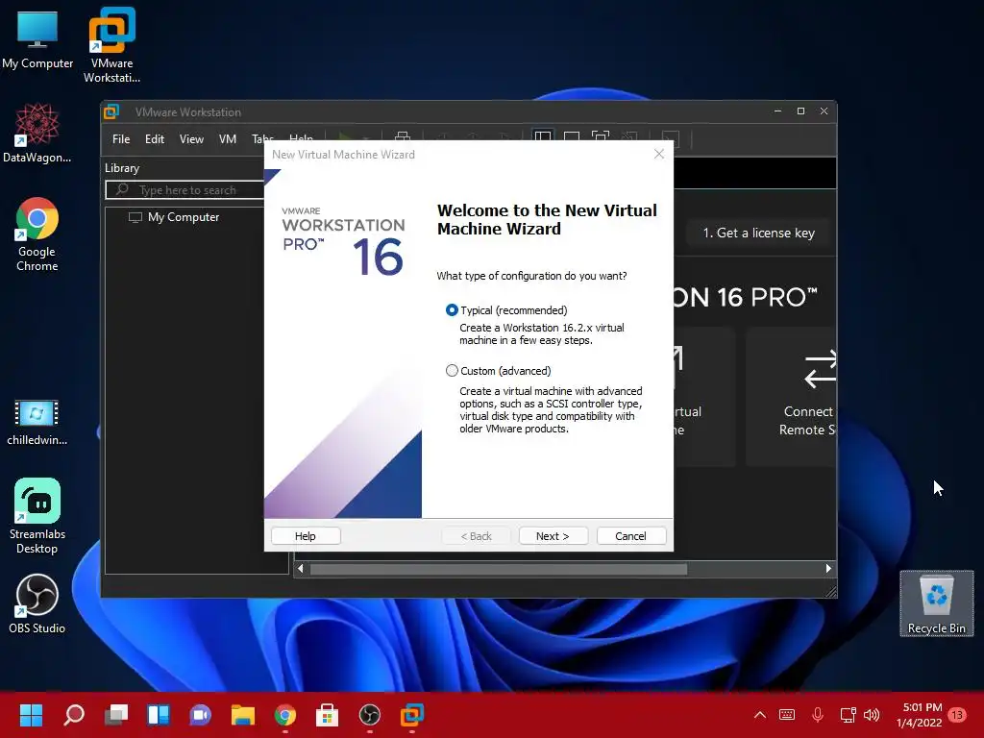984x738 pixels.
Task: Click the Next > button in the wizard
Action: (553, 536)
